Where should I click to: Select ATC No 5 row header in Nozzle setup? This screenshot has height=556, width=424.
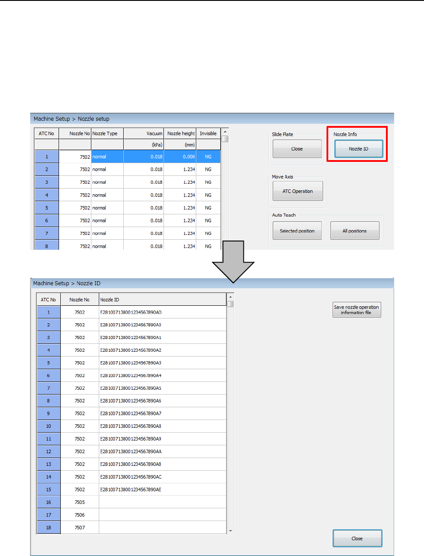click(x=47, y=208)
